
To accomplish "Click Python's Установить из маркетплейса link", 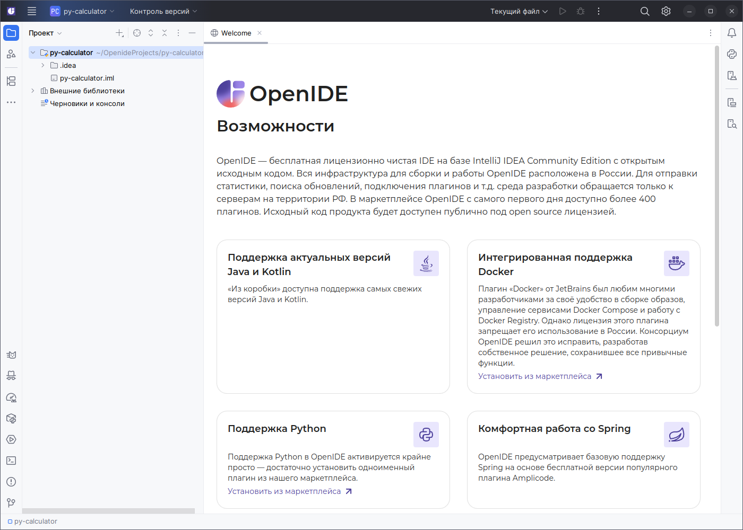I will (x=284, y=491).
